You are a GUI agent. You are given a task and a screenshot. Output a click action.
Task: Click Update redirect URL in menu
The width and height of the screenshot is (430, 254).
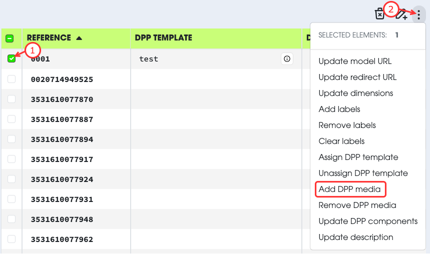pyautogui.click(x=357, y=77)
